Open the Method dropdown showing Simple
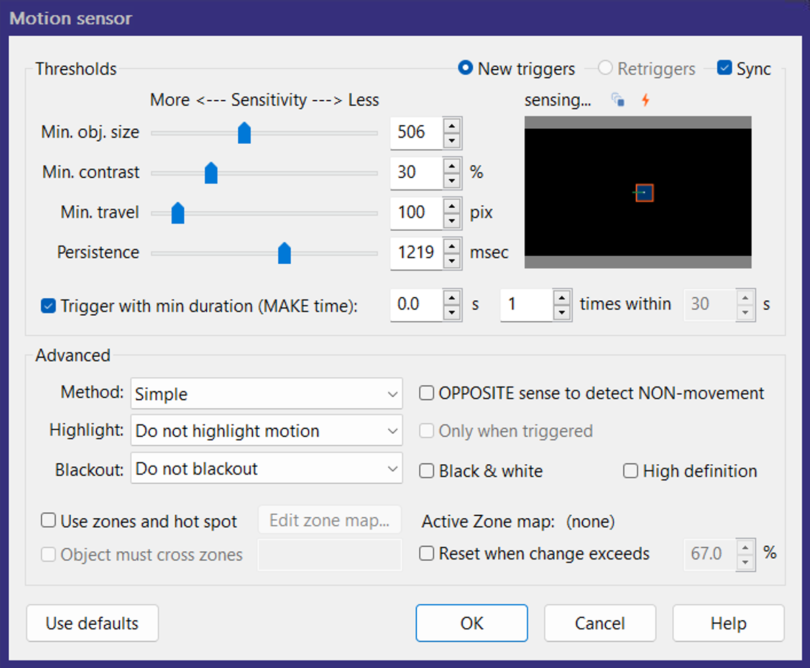Image resolution: width=810 pixels, height=668 pixels. pos(267,394)
